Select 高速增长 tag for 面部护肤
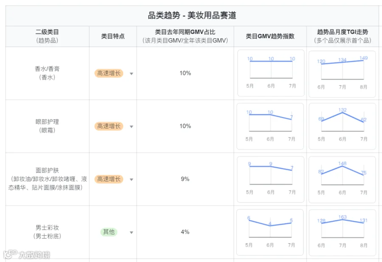382x262 pixels. click(x=109, y=179)
